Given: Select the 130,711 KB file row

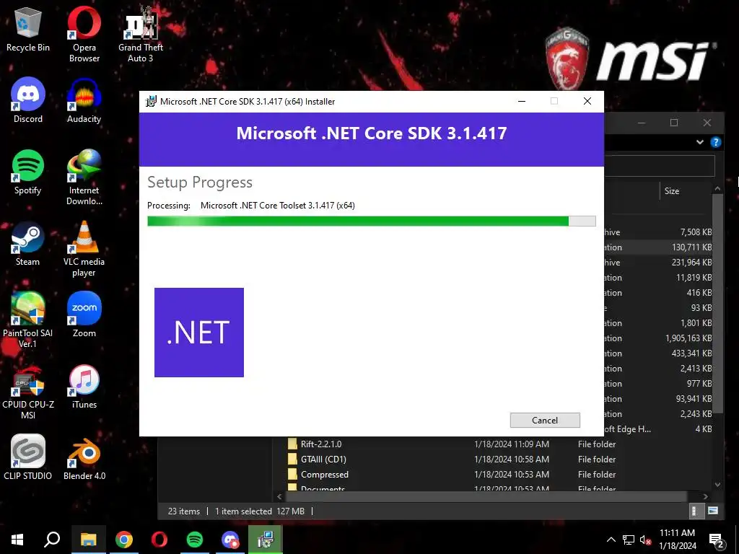Looking at the screenshot, I should click(x=658, y=247).
